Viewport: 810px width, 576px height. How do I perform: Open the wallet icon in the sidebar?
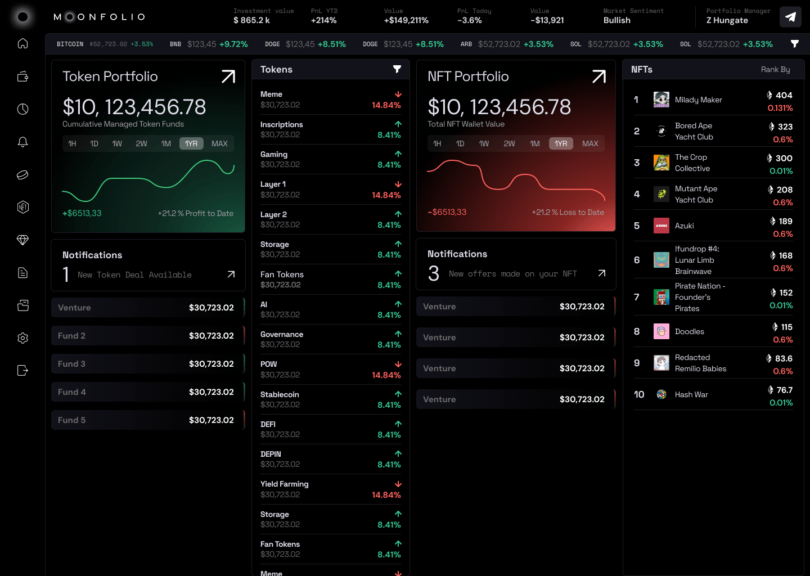[x=22, y=76]
